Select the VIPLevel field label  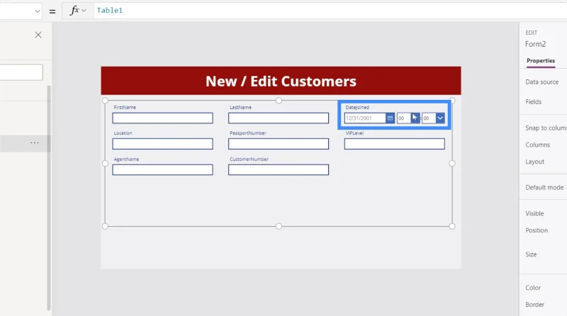(354, 133)
